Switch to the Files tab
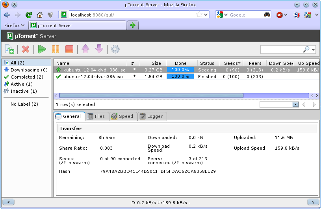321x209 pixels. [x=97, y=116]
